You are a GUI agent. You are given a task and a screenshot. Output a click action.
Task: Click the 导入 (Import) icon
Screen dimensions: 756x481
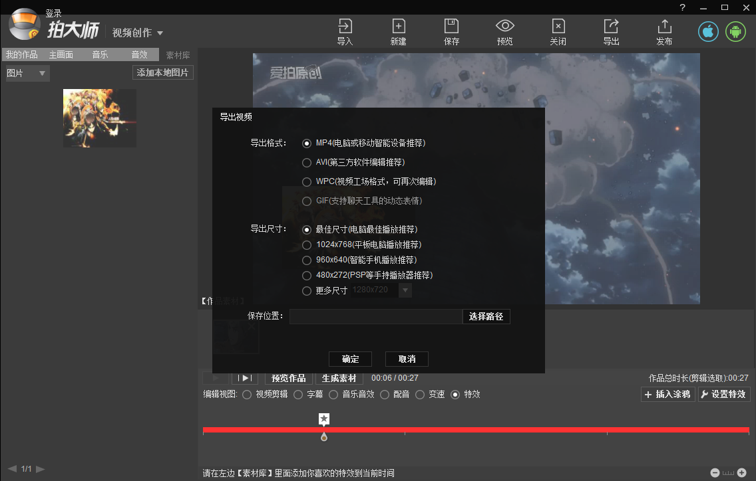click(345, 31)
